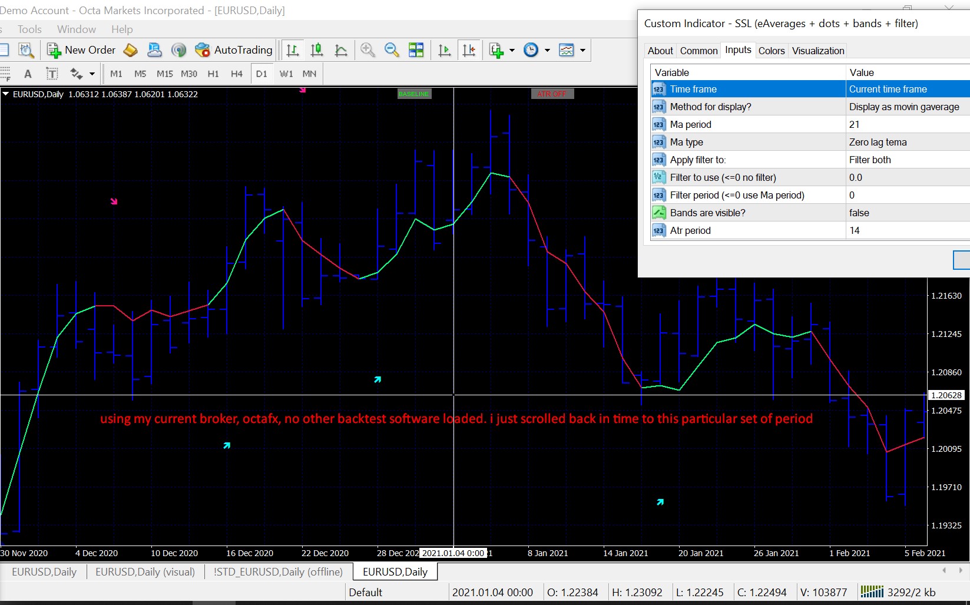970x605 pixels.
Task: Zoom out of the chart
Action: pos(392,50)
